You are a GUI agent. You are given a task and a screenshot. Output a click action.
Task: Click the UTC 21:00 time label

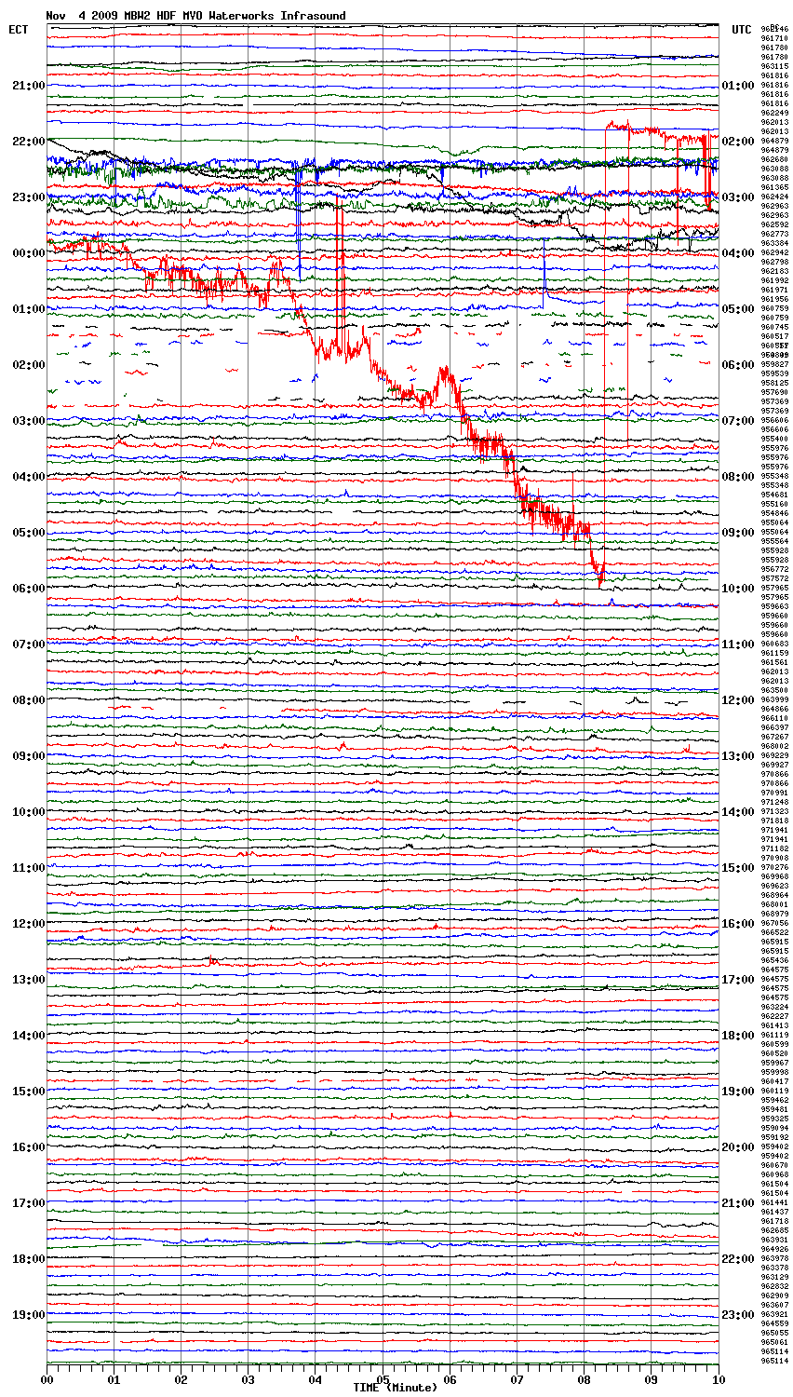(738, 1203)
